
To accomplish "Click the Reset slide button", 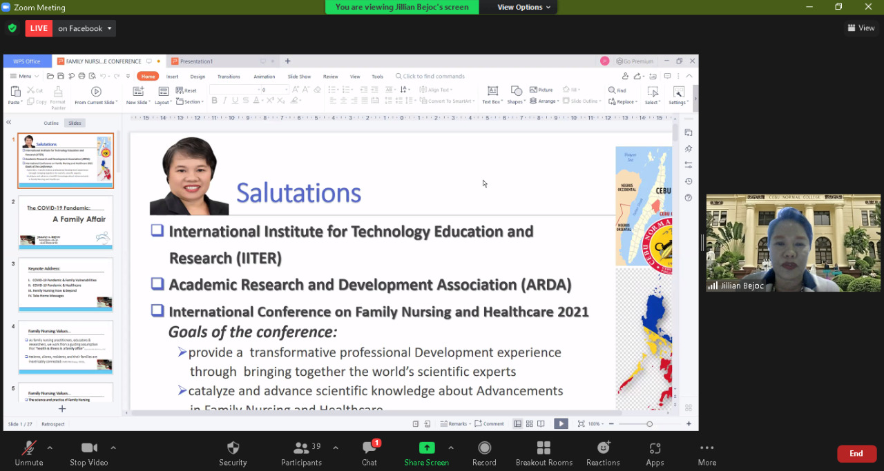I will click(x=186, y=90).
